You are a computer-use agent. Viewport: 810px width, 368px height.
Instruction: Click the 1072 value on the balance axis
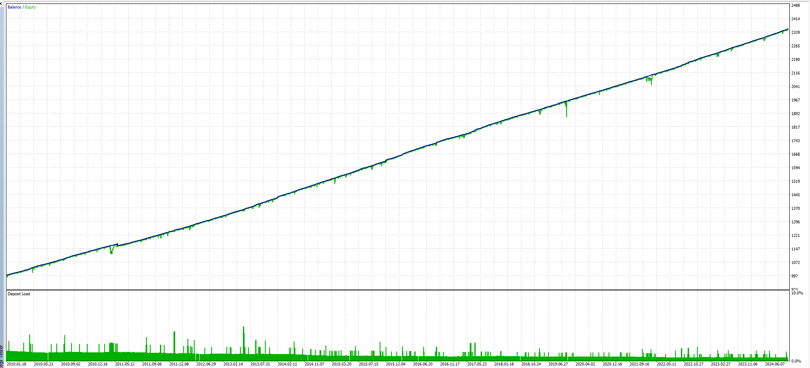pos(796,263)
